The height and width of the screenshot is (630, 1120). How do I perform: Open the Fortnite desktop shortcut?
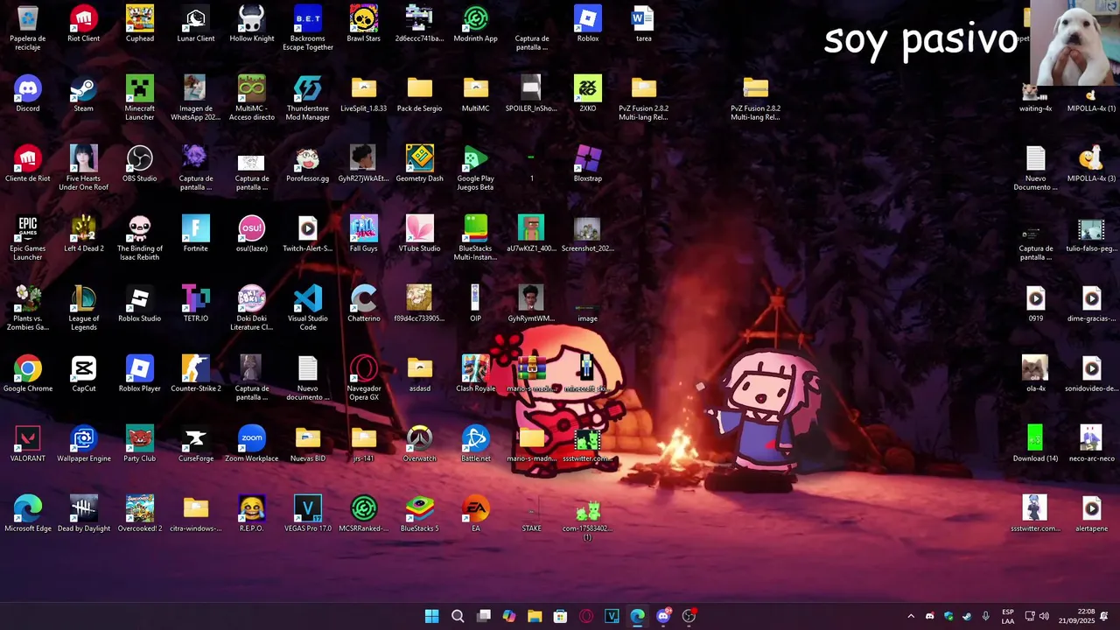[196, 234]
